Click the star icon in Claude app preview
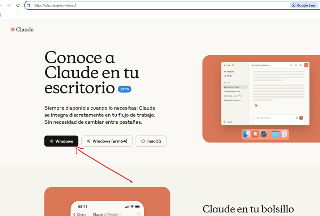 pos(296,65)
